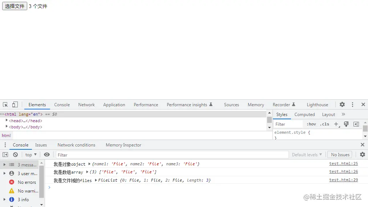Click the 选择文件 choose file button
This screenshot has width=368, height=207.
point(15,6)
